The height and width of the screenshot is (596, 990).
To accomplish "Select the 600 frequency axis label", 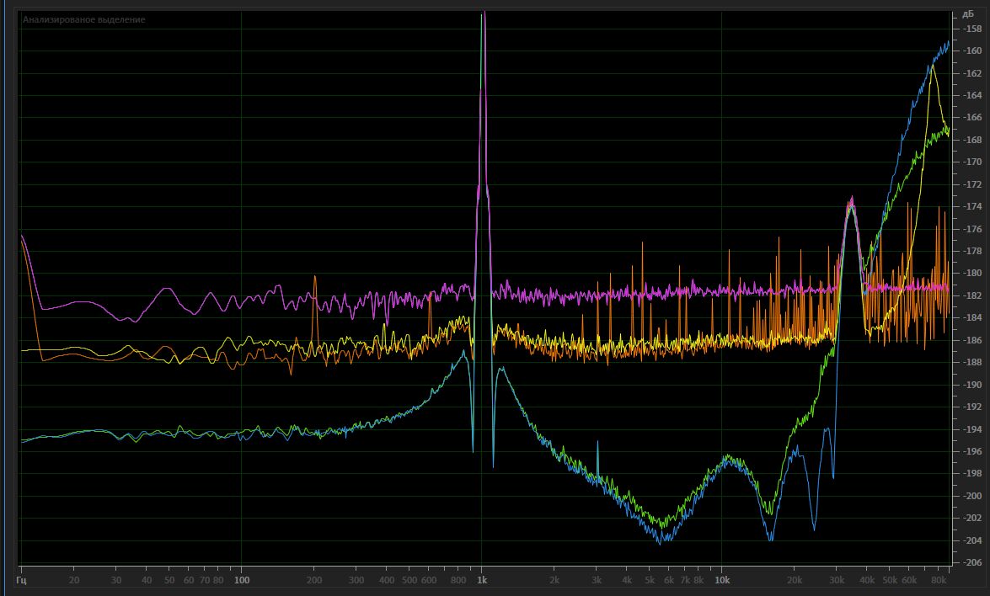I will [429, 580].
